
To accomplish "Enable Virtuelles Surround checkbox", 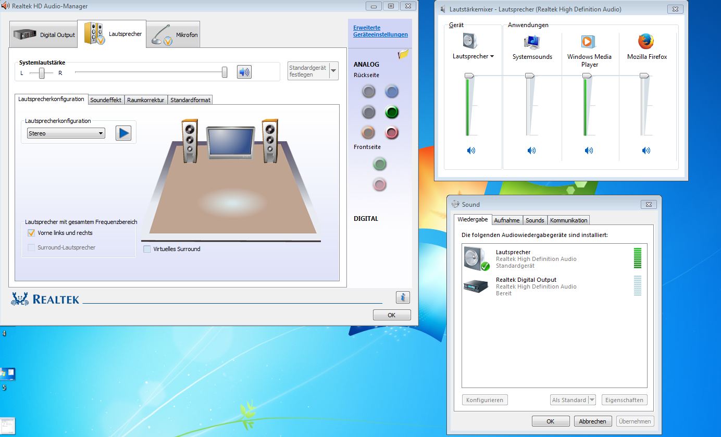I will click(147, 249).
